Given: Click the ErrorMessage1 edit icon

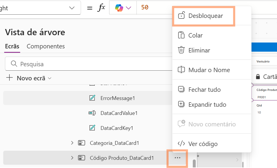Looking at the screenshot, I should 92,98.
